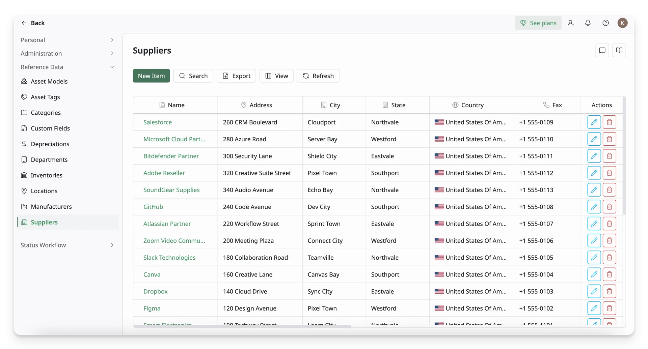648x349 pixels.
Task: Click the Search button
Action: (x=193, y=76)
